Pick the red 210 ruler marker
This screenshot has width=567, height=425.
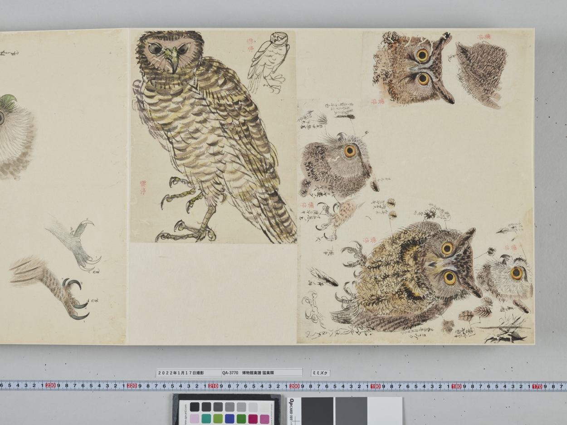point(213,386)
